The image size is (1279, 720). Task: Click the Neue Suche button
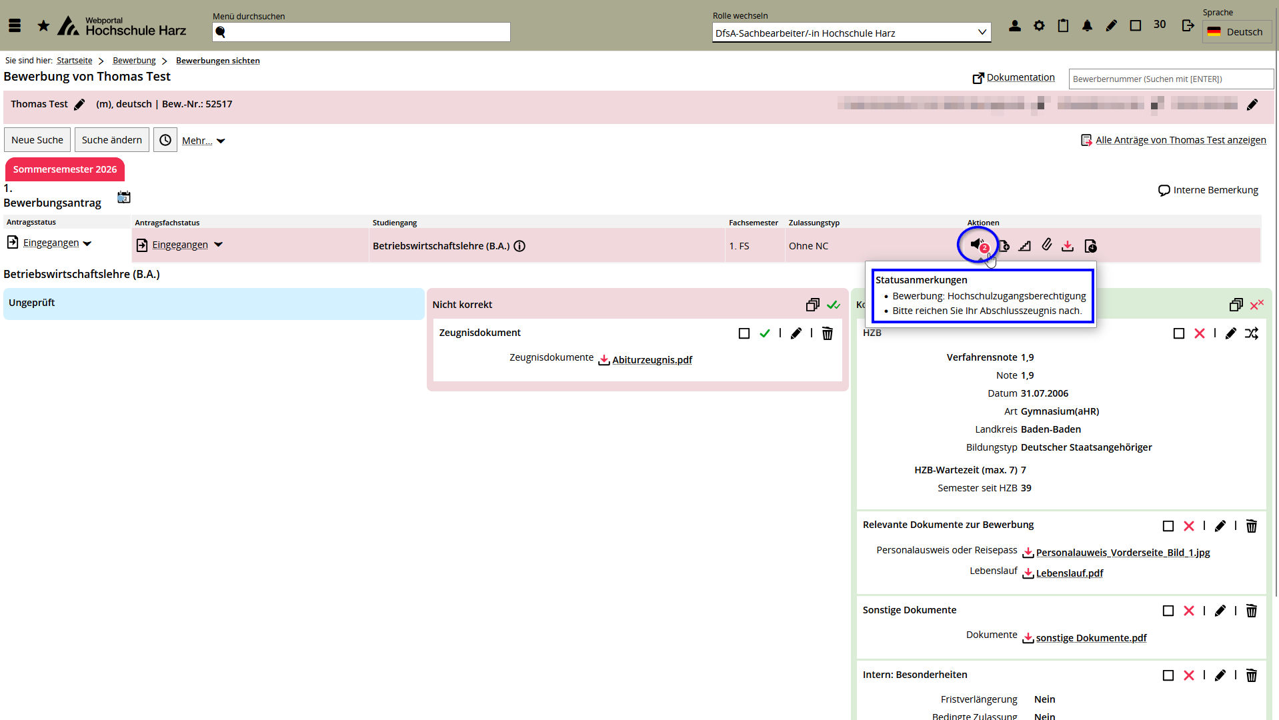click(37, 140)
